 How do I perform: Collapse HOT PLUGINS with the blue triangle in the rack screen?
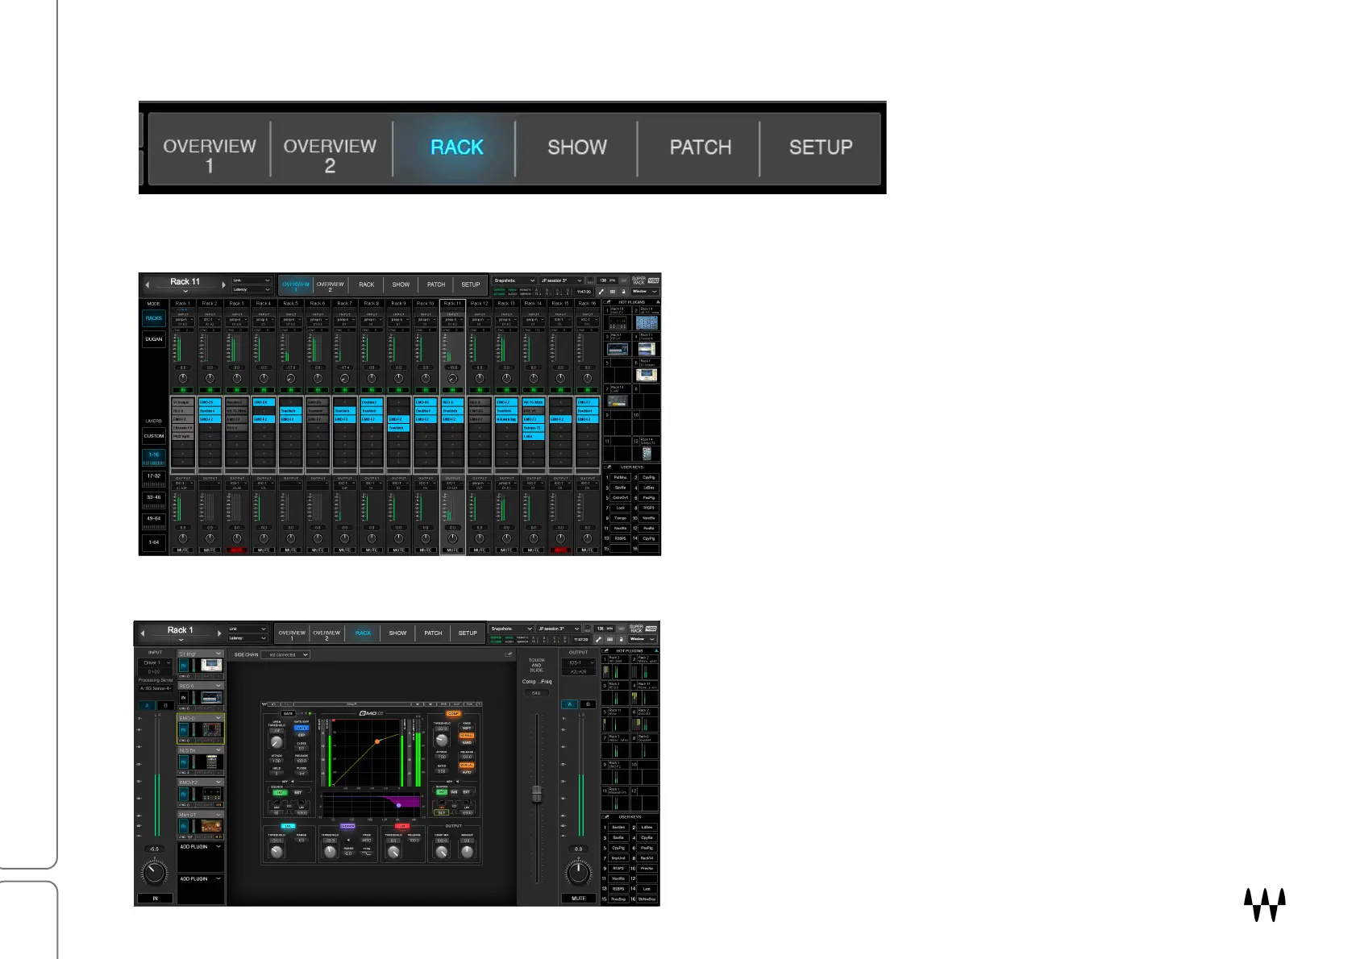pyautogui.click(x=656, y=650)
